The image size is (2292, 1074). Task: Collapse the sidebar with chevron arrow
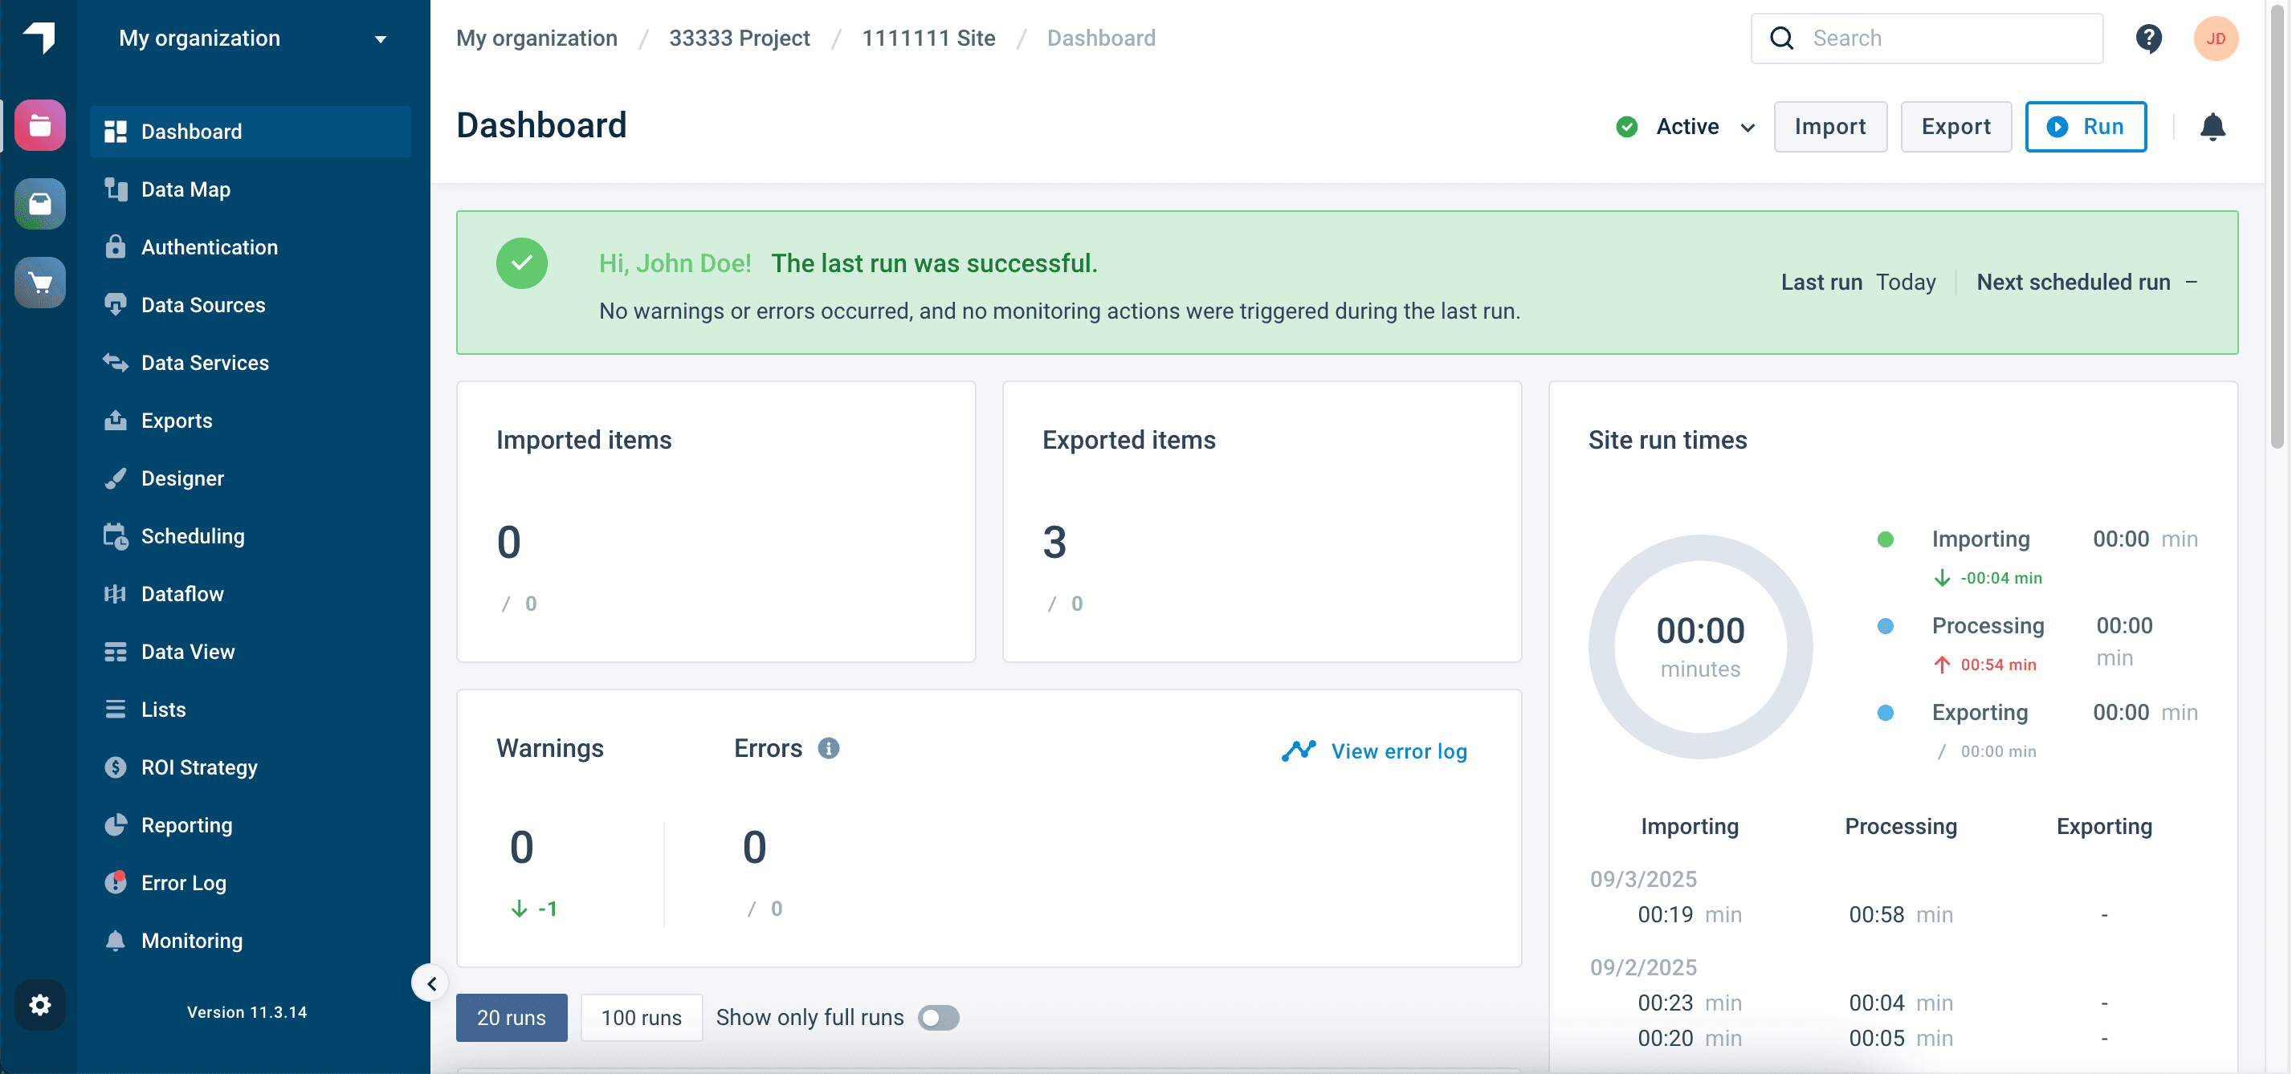click(x=430, y=983)
